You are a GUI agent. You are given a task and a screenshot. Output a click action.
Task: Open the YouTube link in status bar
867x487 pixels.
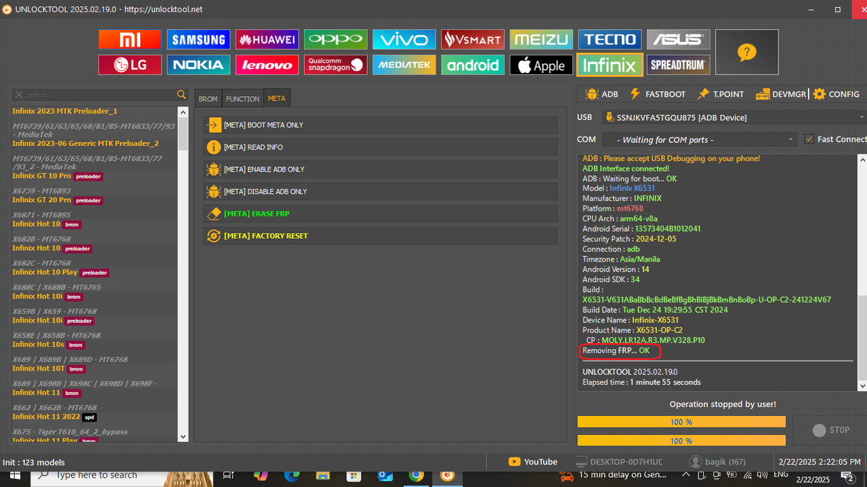point(532,462)
